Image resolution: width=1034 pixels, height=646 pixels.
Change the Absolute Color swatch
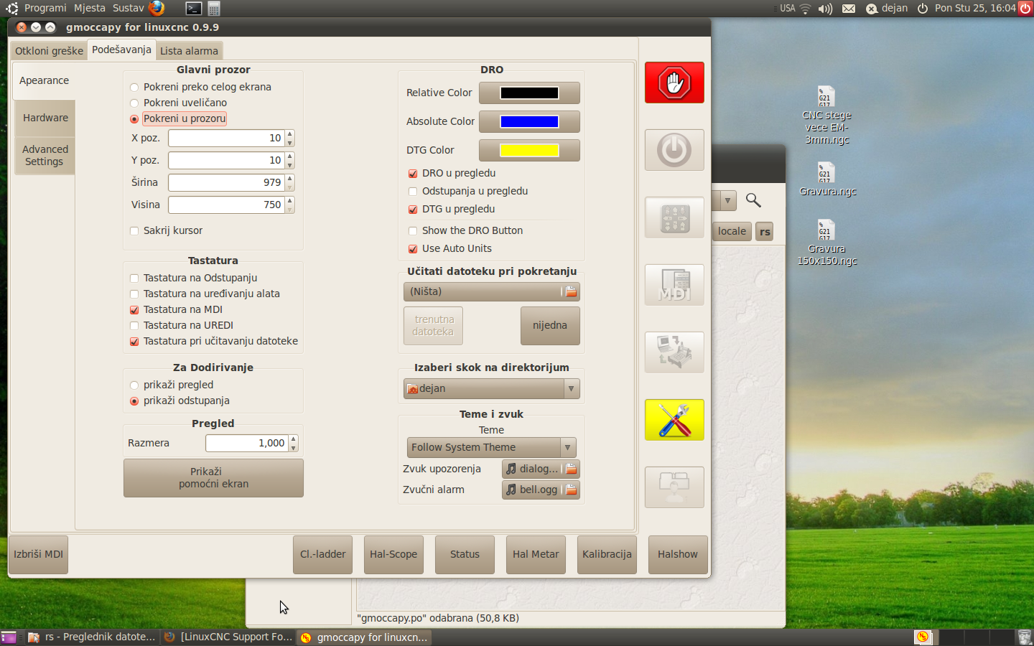[x=529, y=121]
